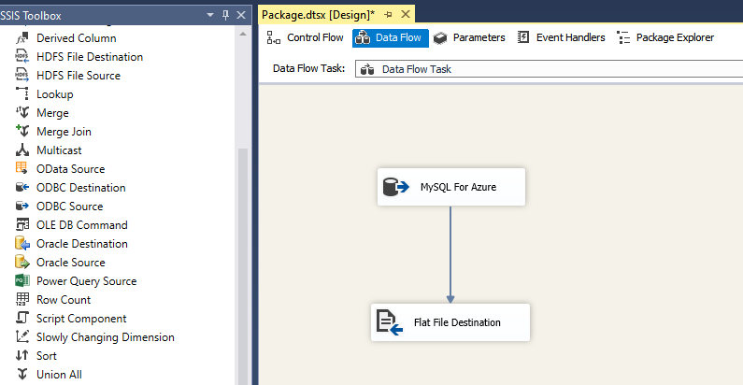Click the Script Component icon
The width and height of the screenshot is (743, 385).
click(22, 319)
